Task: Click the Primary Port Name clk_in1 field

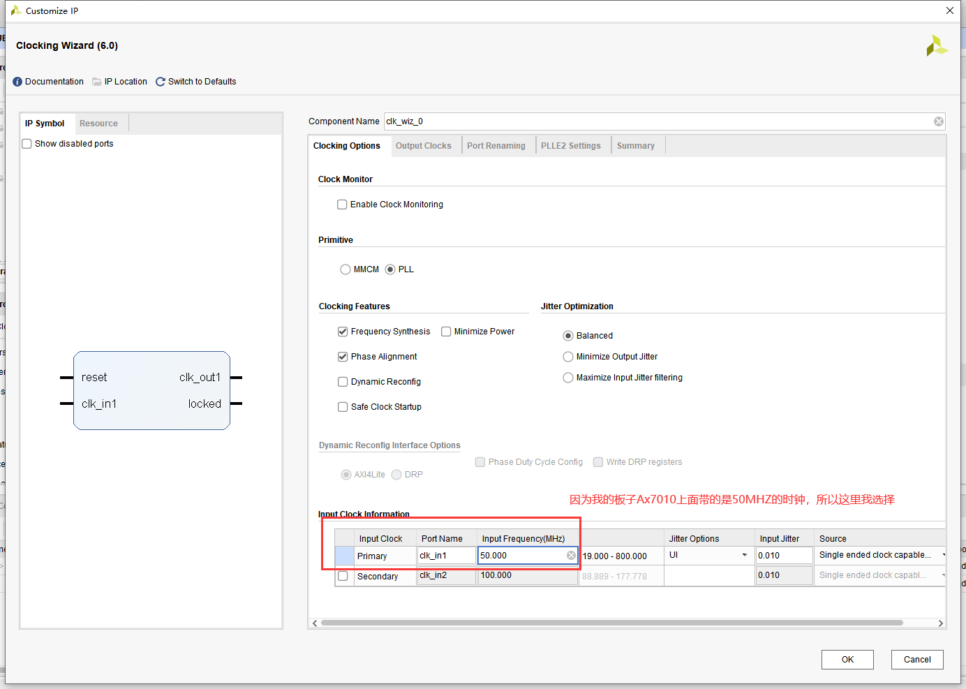Action: coord(447,556)
